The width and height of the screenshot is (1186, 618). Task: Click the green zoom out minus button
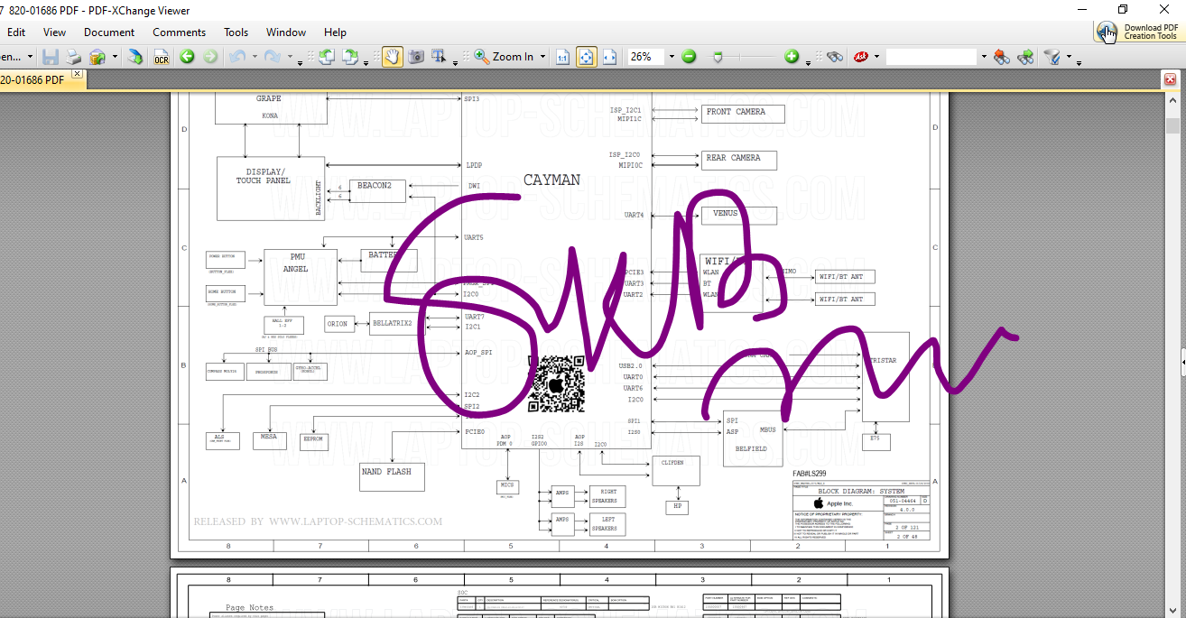tap(690, 57)
